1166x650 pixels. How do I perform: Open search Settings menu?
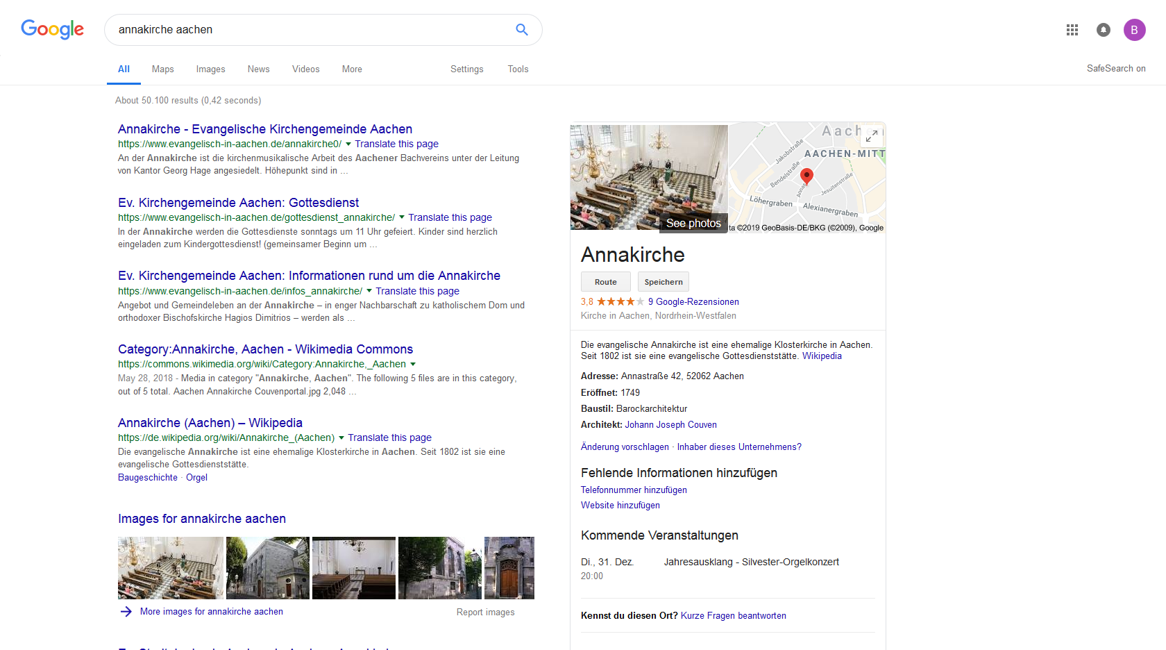click(x=467, y=69)
